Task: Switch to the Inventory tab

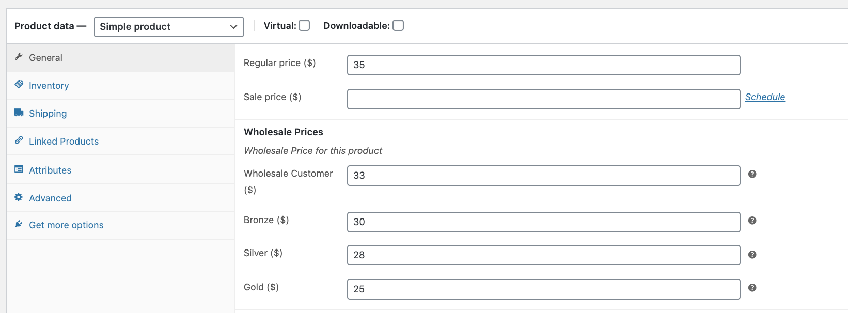Action: coord(49,86)
